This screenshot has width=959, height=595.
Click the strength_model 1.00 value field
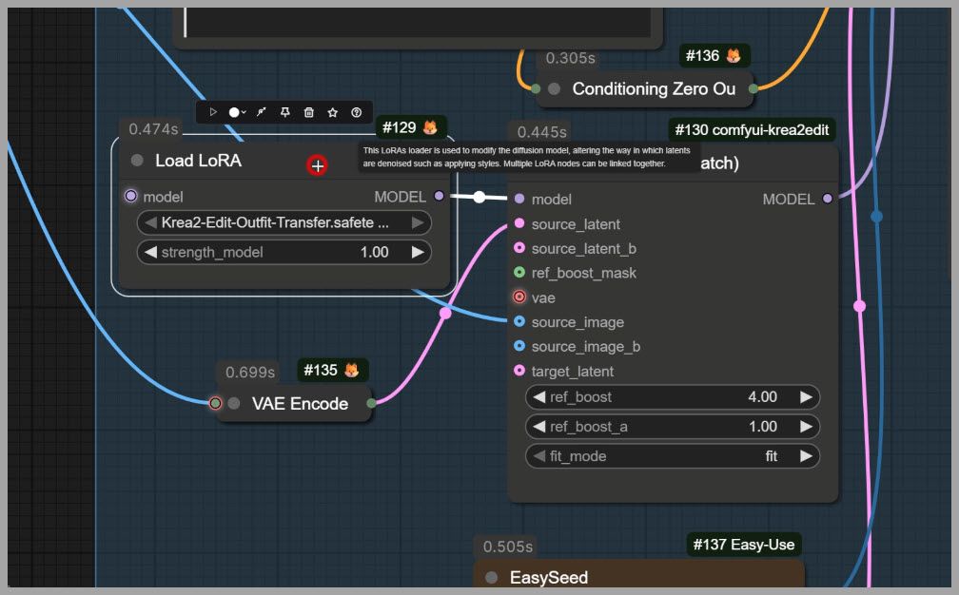pyautogui.click(x=284, y=252)
